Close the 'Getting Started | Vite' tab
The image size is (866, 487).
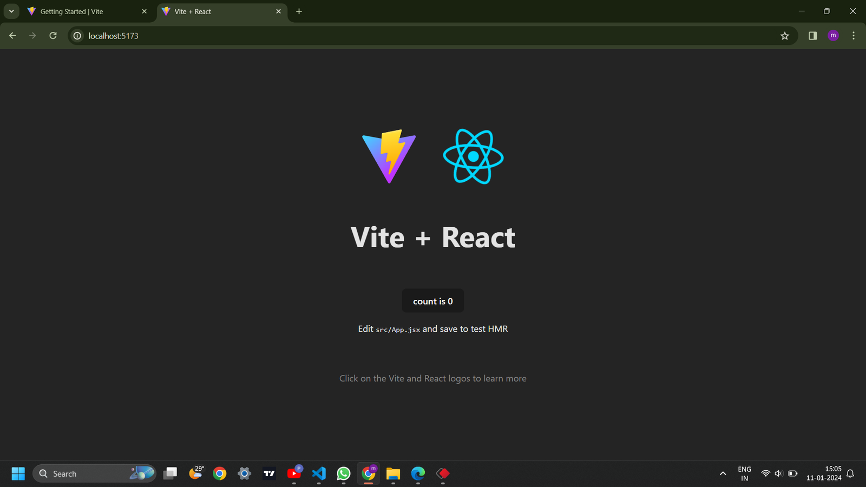tap(144, 11)
